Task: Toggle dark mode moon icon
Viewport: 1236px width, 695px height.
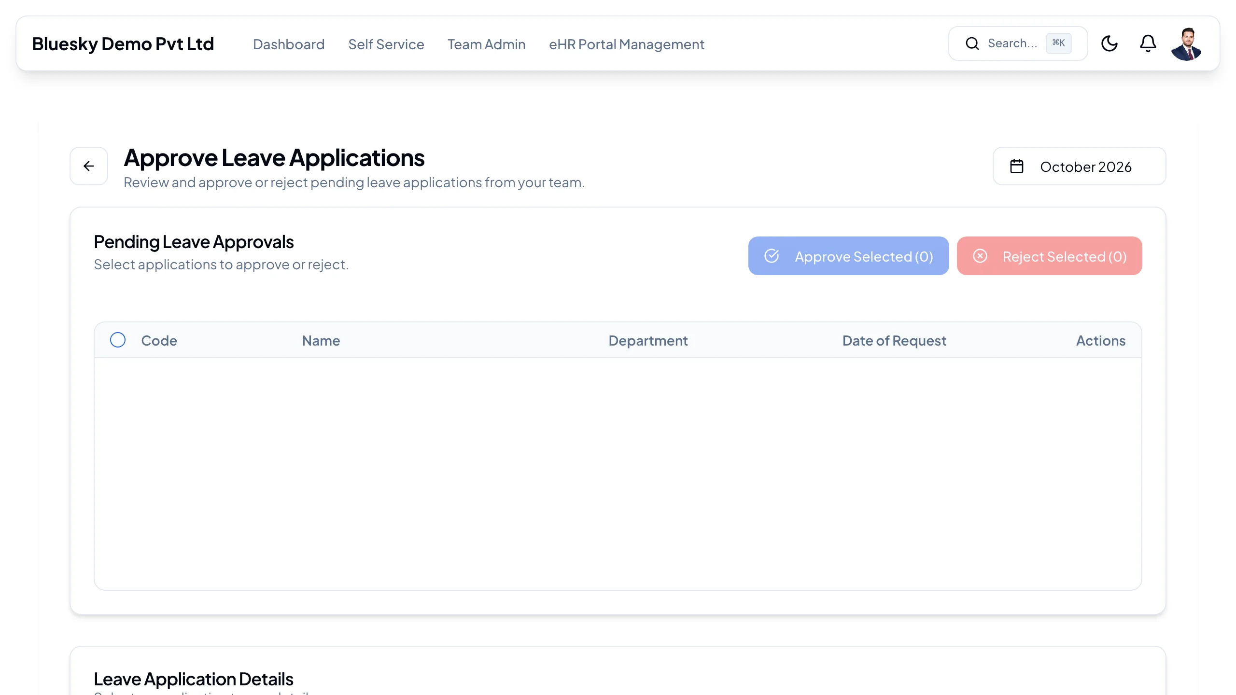Action: tap(1109, 43)
